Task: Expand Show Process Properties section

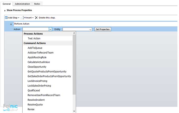Action: [x=5, y=10]
